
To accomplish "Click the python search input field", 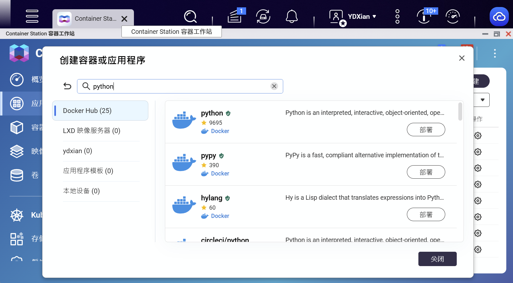I will [x=180, y=86].
